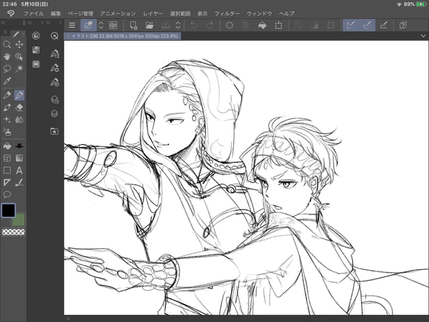Open the color set grid icon

pyautogui.click(x=36, y=50)
